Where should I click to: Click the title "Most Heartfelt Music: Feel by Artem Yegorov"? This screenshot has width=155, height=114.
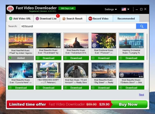21,52
